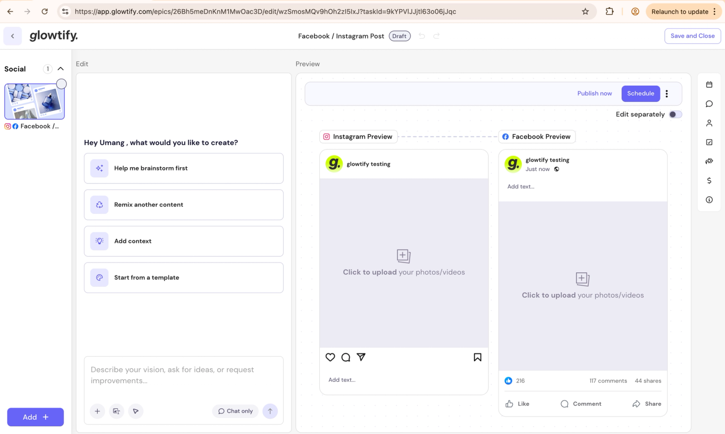725x434 pixels.
Task: Click the Facebook blue like reaction icon
Action: click(x=508, y=381)
